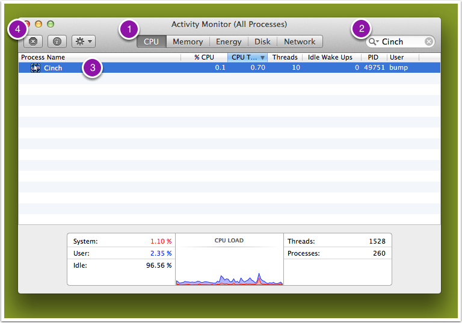Click the Cinch app icon in process list
Screen dimensions: 462x323
35,68
